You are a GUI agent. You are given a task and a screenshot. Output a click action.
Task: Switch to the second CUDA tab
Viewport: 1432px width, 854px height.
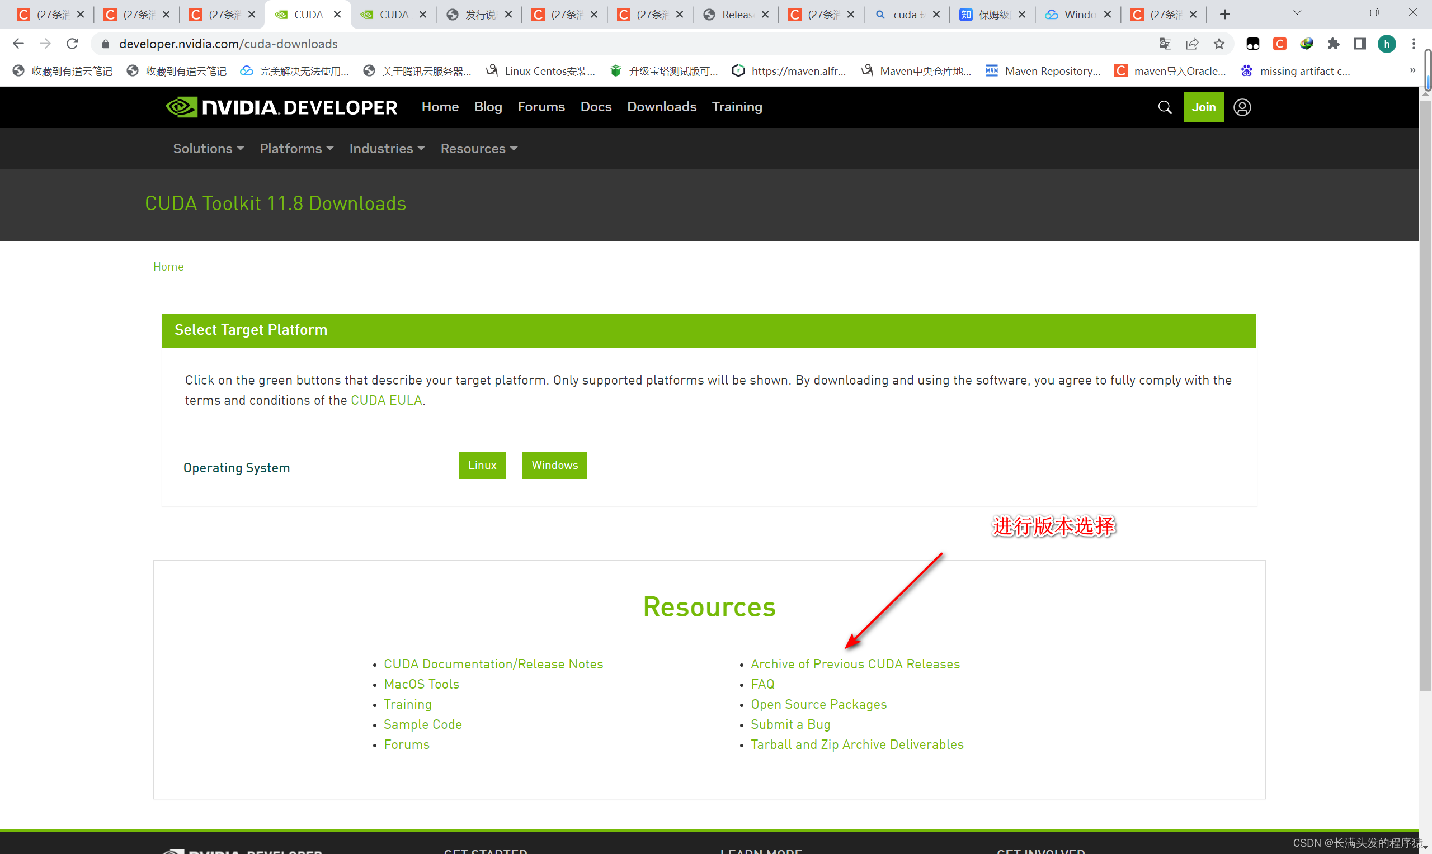pyautogui.click(x=393, y=15)
